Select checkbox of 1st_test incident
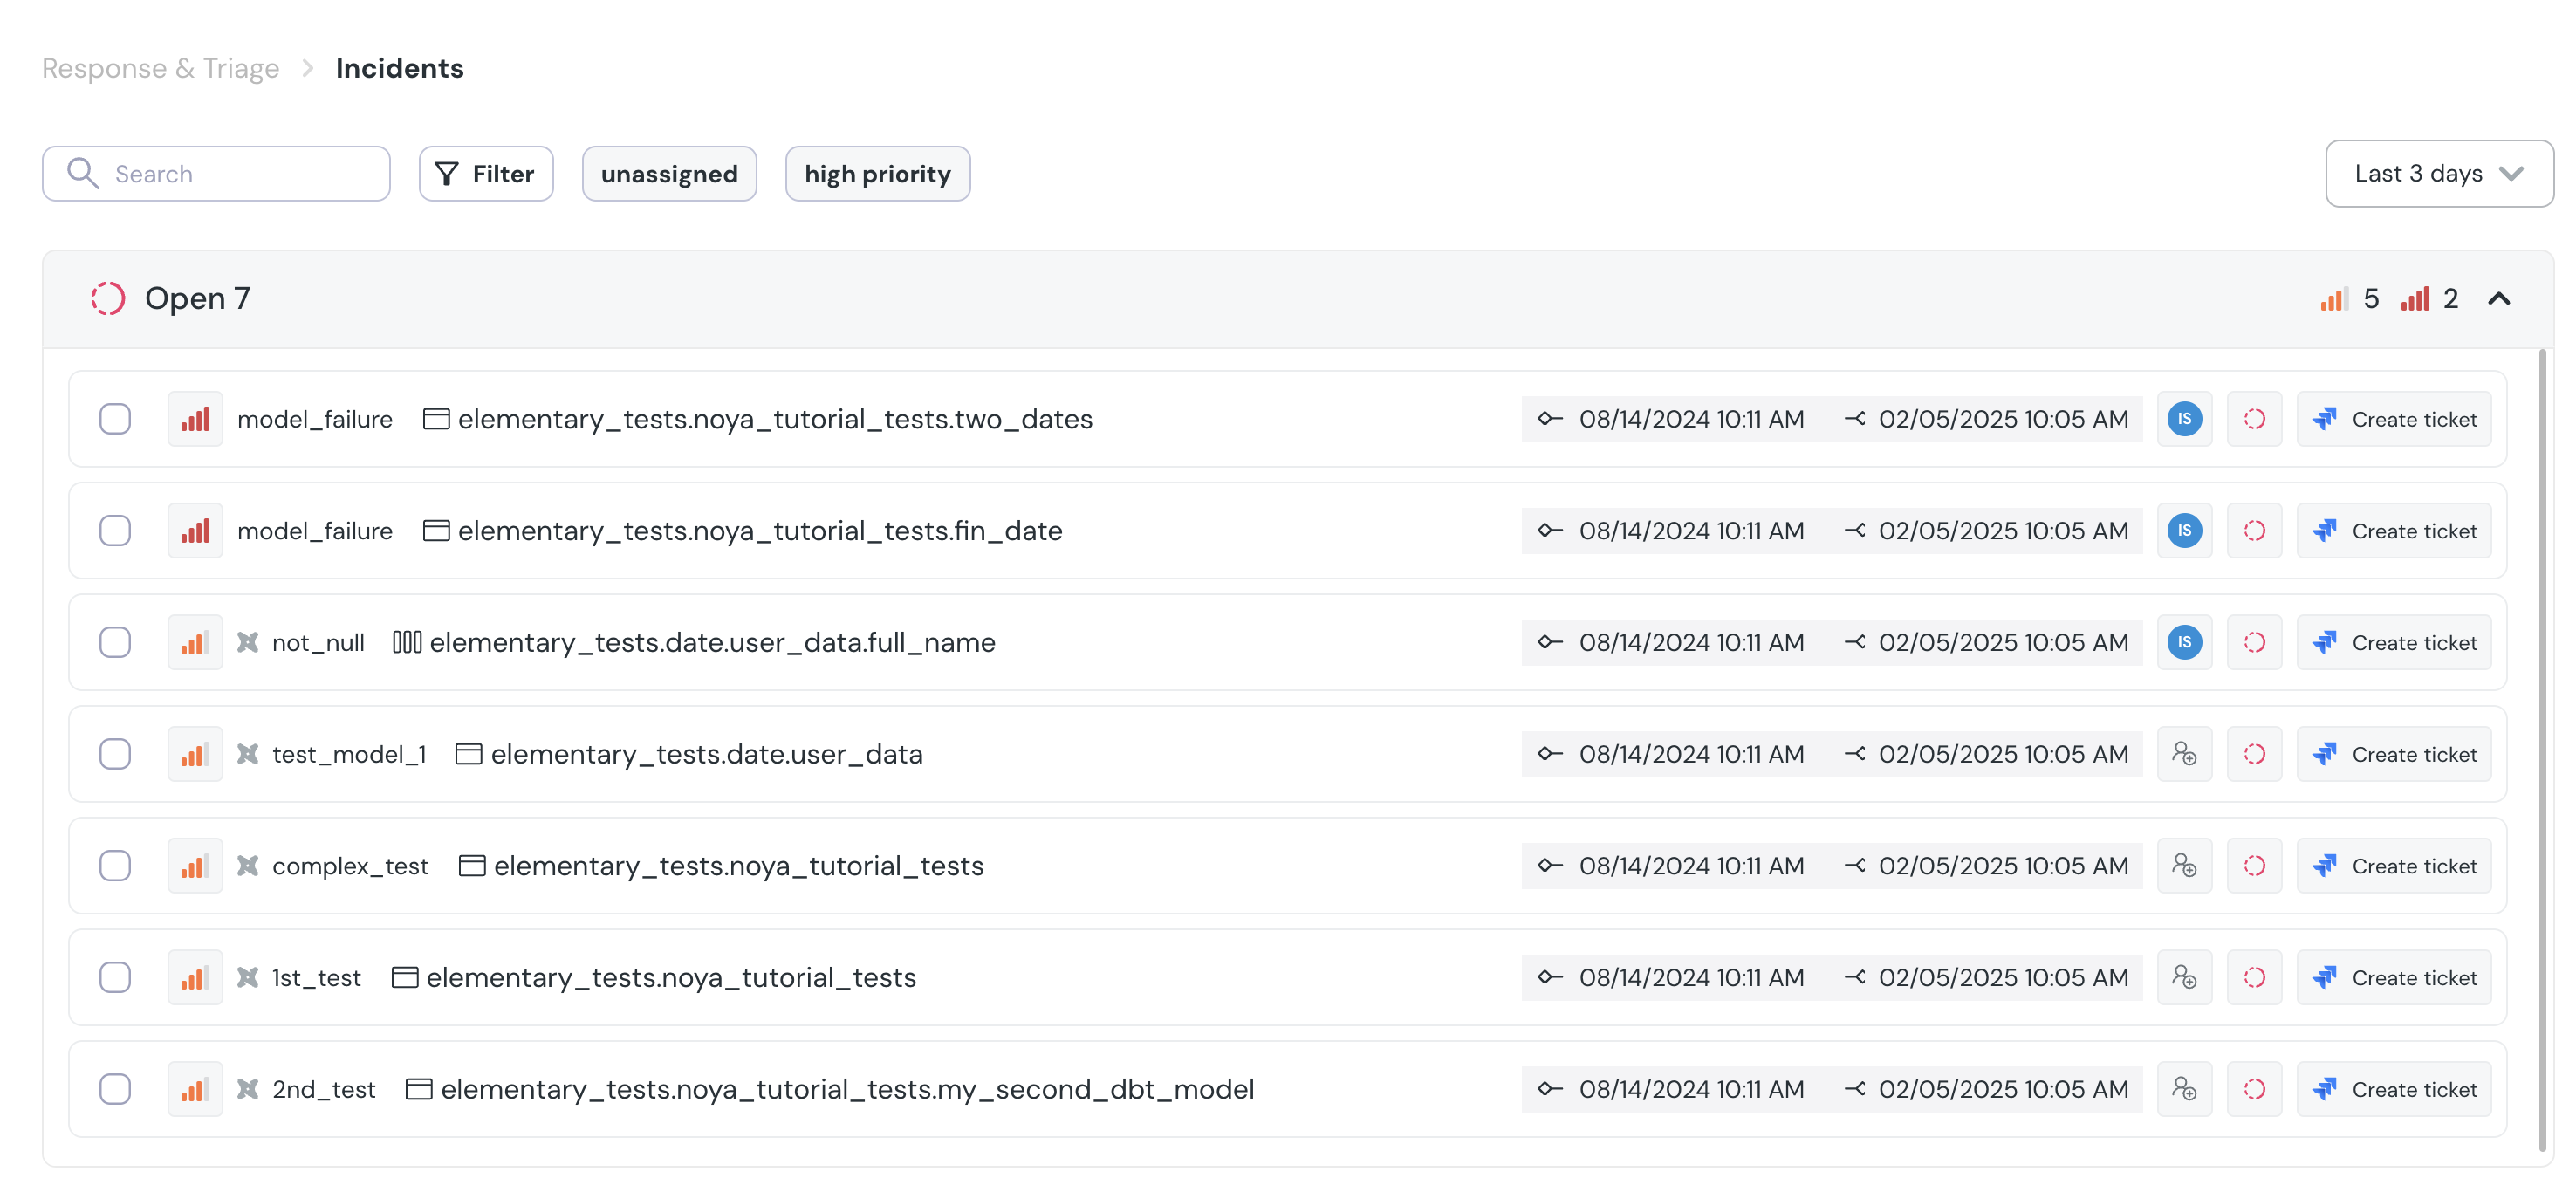The height and width of the screenshot is (1185, 2576). (115, 977)
